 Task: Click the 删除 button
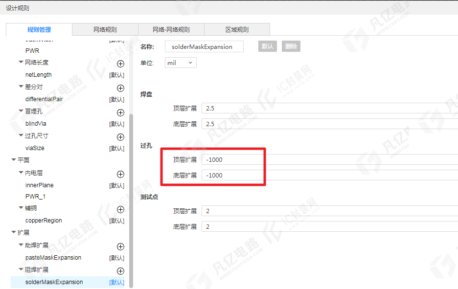pyautogui.click(x=291, y=46)
